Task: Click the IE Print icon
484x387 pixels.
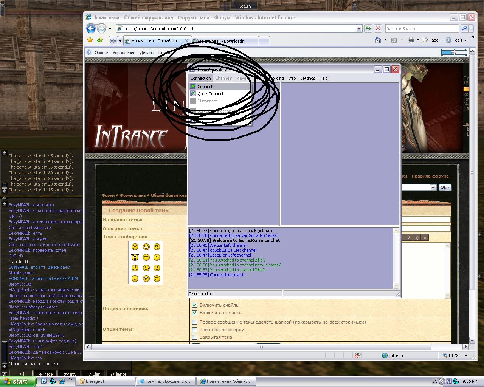Action: [411, 40]
